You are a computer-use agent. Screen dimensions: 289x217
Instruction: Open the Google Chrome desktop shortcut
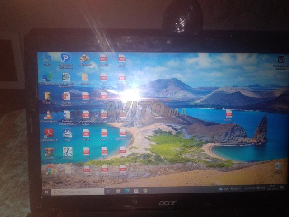click(50, 169)
